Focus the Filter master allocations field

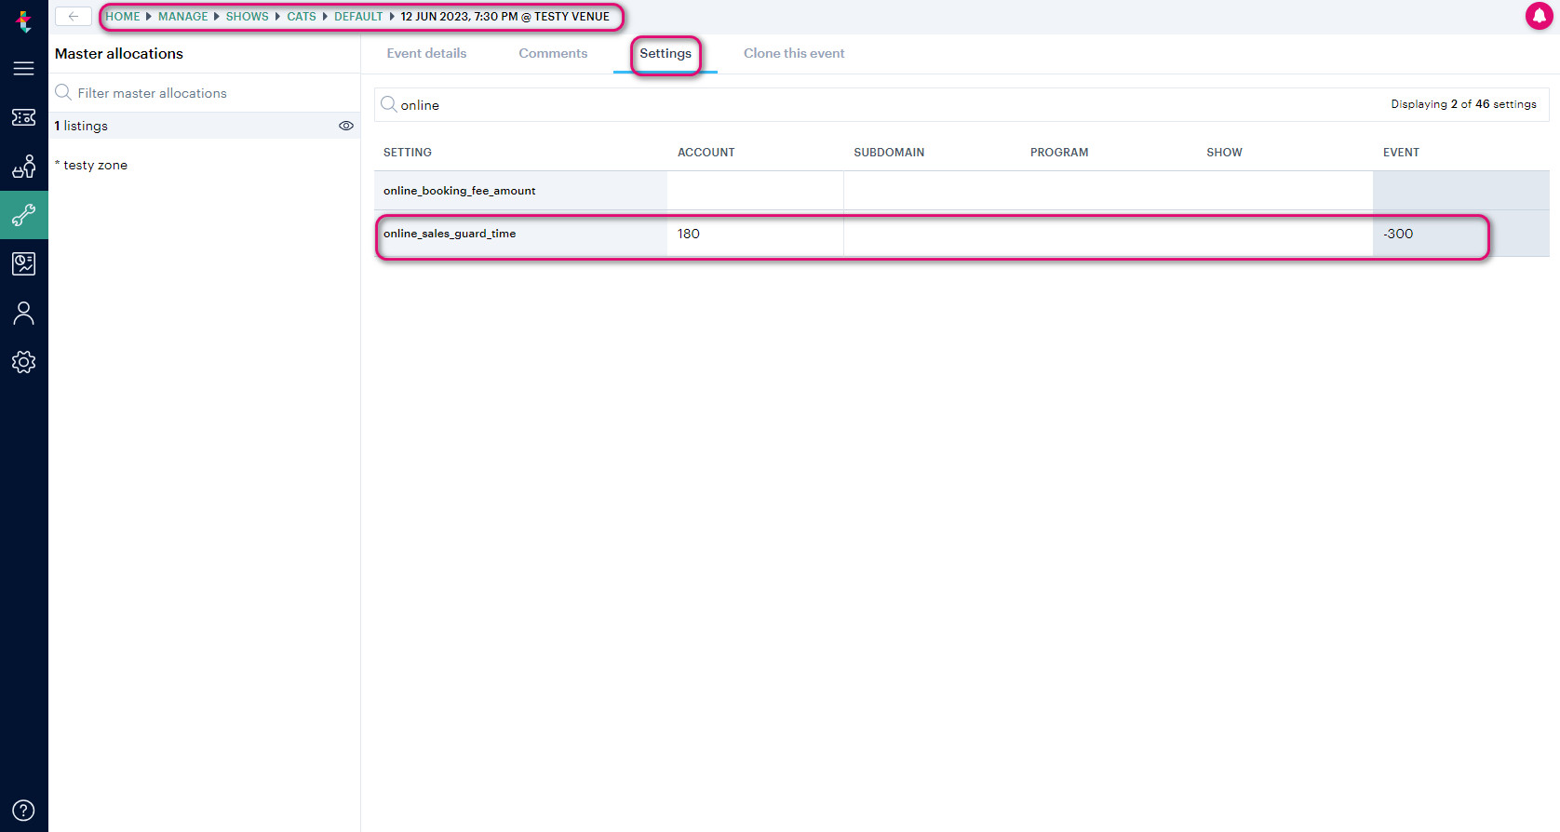(205, 93)
